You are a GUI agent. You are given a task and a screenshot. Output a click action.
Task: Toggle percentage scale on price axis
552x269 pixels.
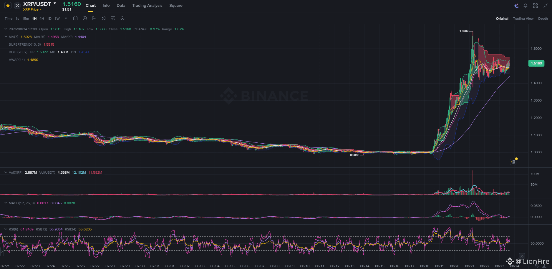(537, 266)
